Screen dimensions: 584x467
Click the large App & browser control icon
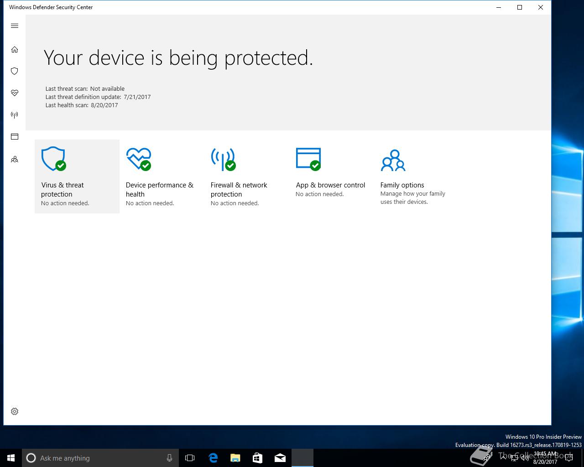[x=308, y=159]
